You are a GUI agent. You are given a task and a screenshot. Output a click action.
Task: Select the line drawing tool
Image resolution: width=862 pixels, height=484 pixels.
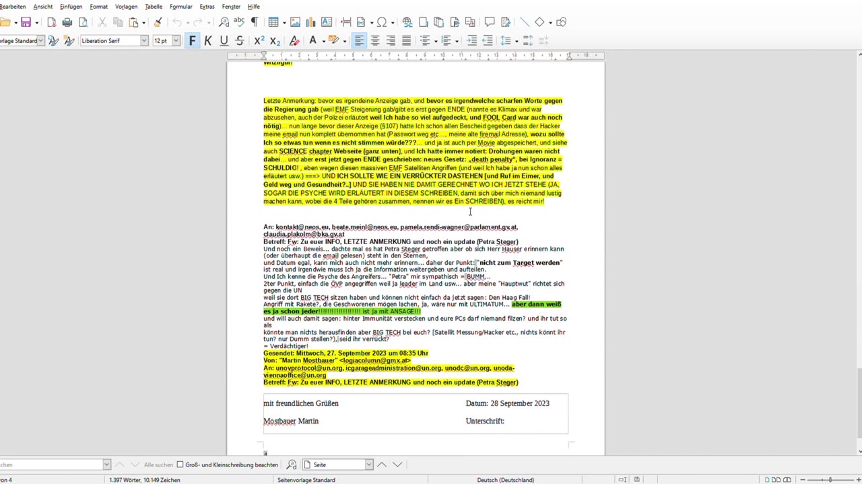(x=525, y=22)
